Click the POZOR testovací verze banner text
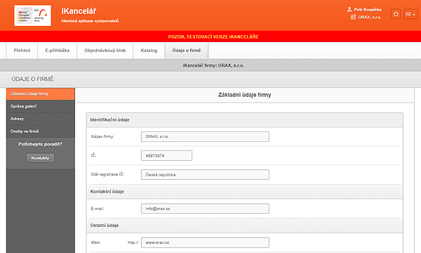The width and height of the screenshot is (421, 253). (x=213, y=37)
